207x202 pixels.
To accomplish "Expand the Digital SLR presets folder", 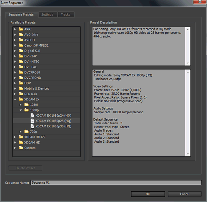I will (x=15, y=51).
